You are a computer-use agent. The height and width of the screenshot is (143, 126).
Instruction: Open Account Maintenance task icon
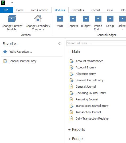[x=72, y=61]
